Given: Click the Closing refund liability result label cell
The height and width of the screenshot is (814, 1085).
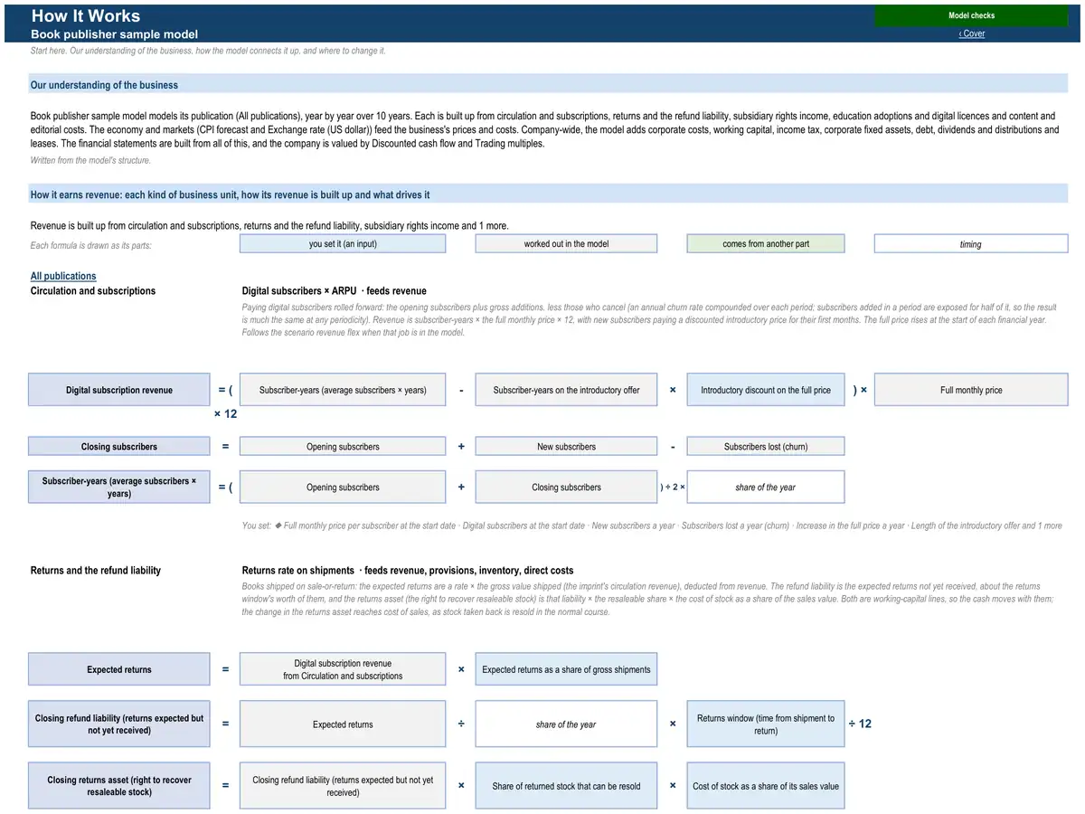Looking at the screenshot, I should pos(119,724).
